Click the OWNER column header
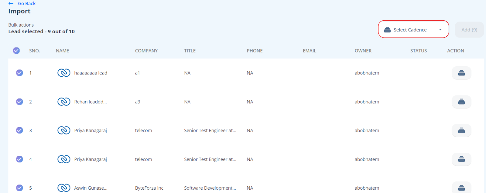This screenshot has height=193, width=486. click(x=363, y=51)
